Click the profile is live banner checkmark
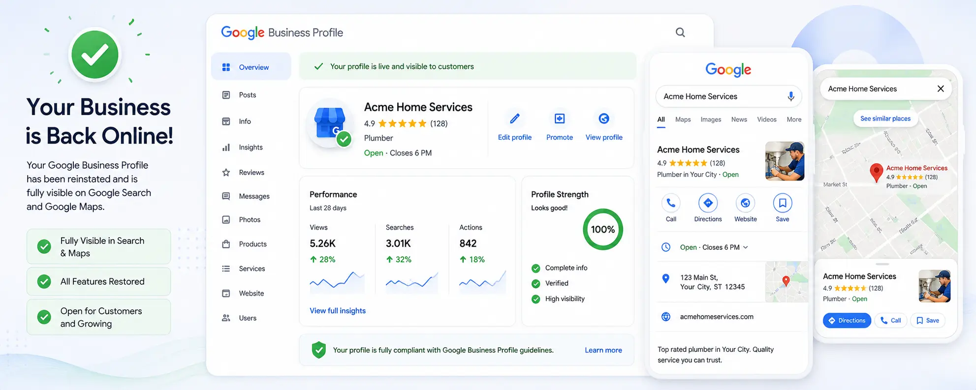Screen dimensions: 976x390 pos(319,66)
